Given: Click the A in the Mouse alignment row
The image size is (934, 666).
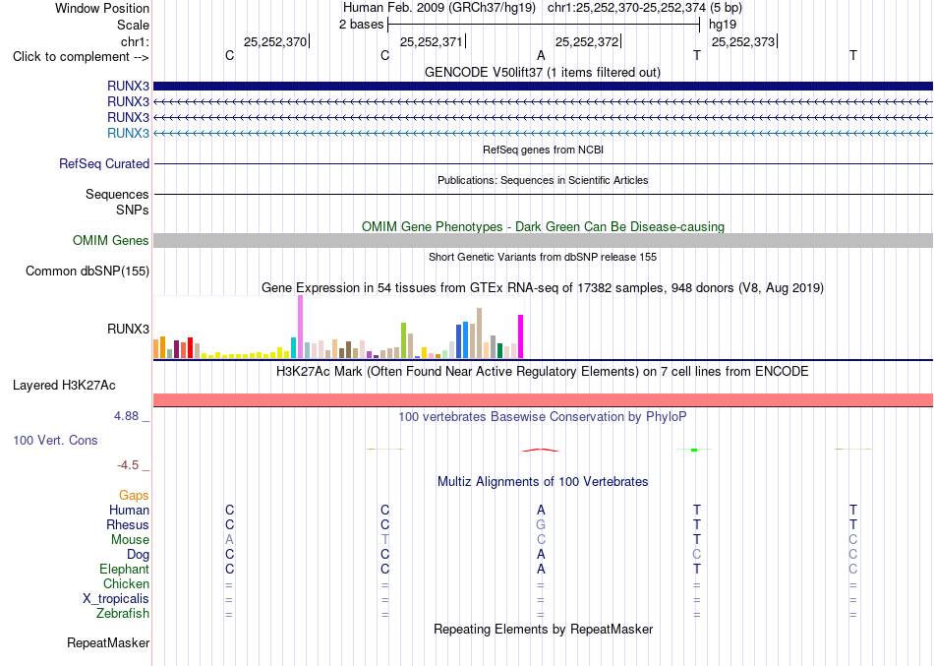Looking at the screenshot, I should [x=229, y=540].
